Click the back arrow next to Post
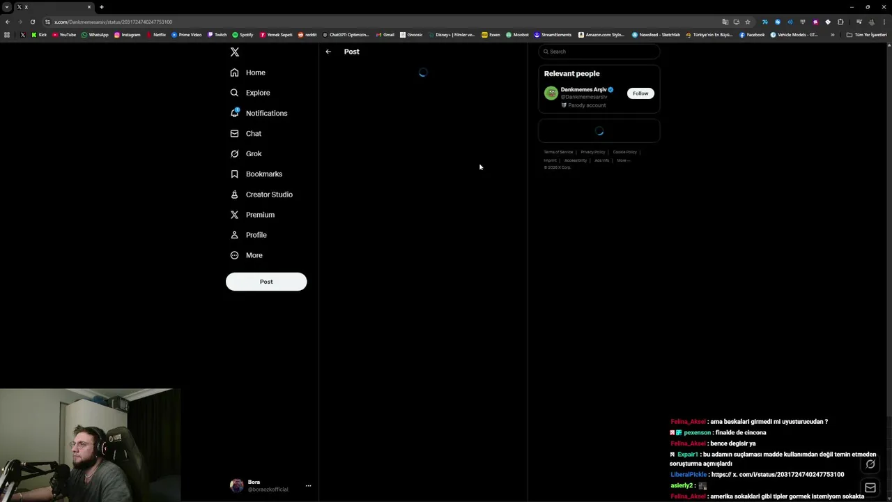Screen dimensions: 892x502 point(328,52)
